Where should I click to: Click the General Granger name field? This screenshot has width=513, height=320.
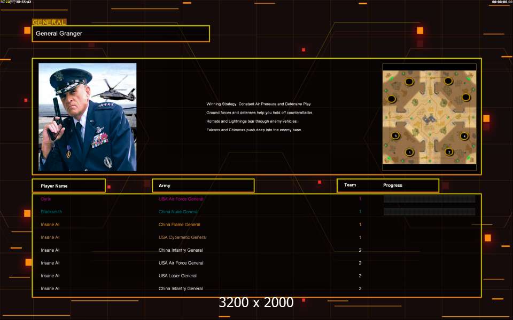pos(121,34)
